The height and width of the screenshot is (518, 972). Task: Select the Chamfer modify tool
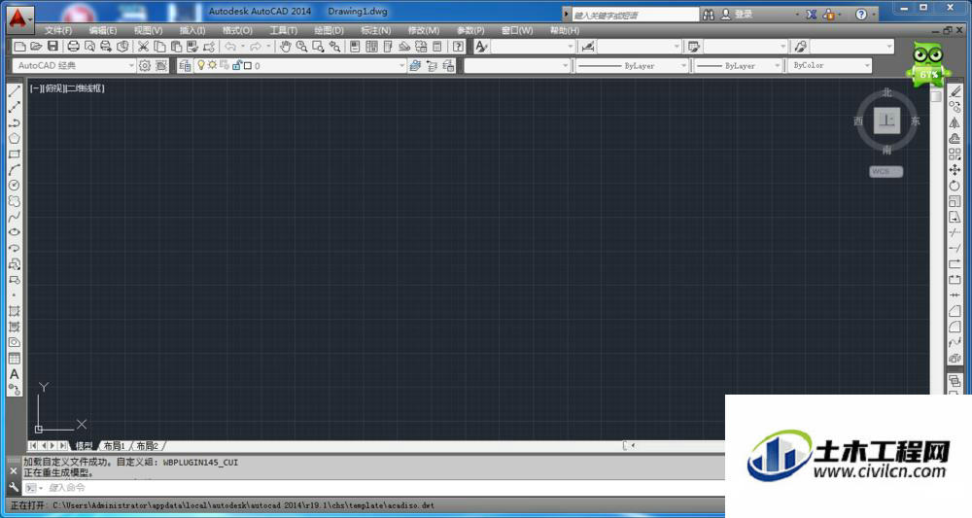pyautogui.click(x=955, y=311)
